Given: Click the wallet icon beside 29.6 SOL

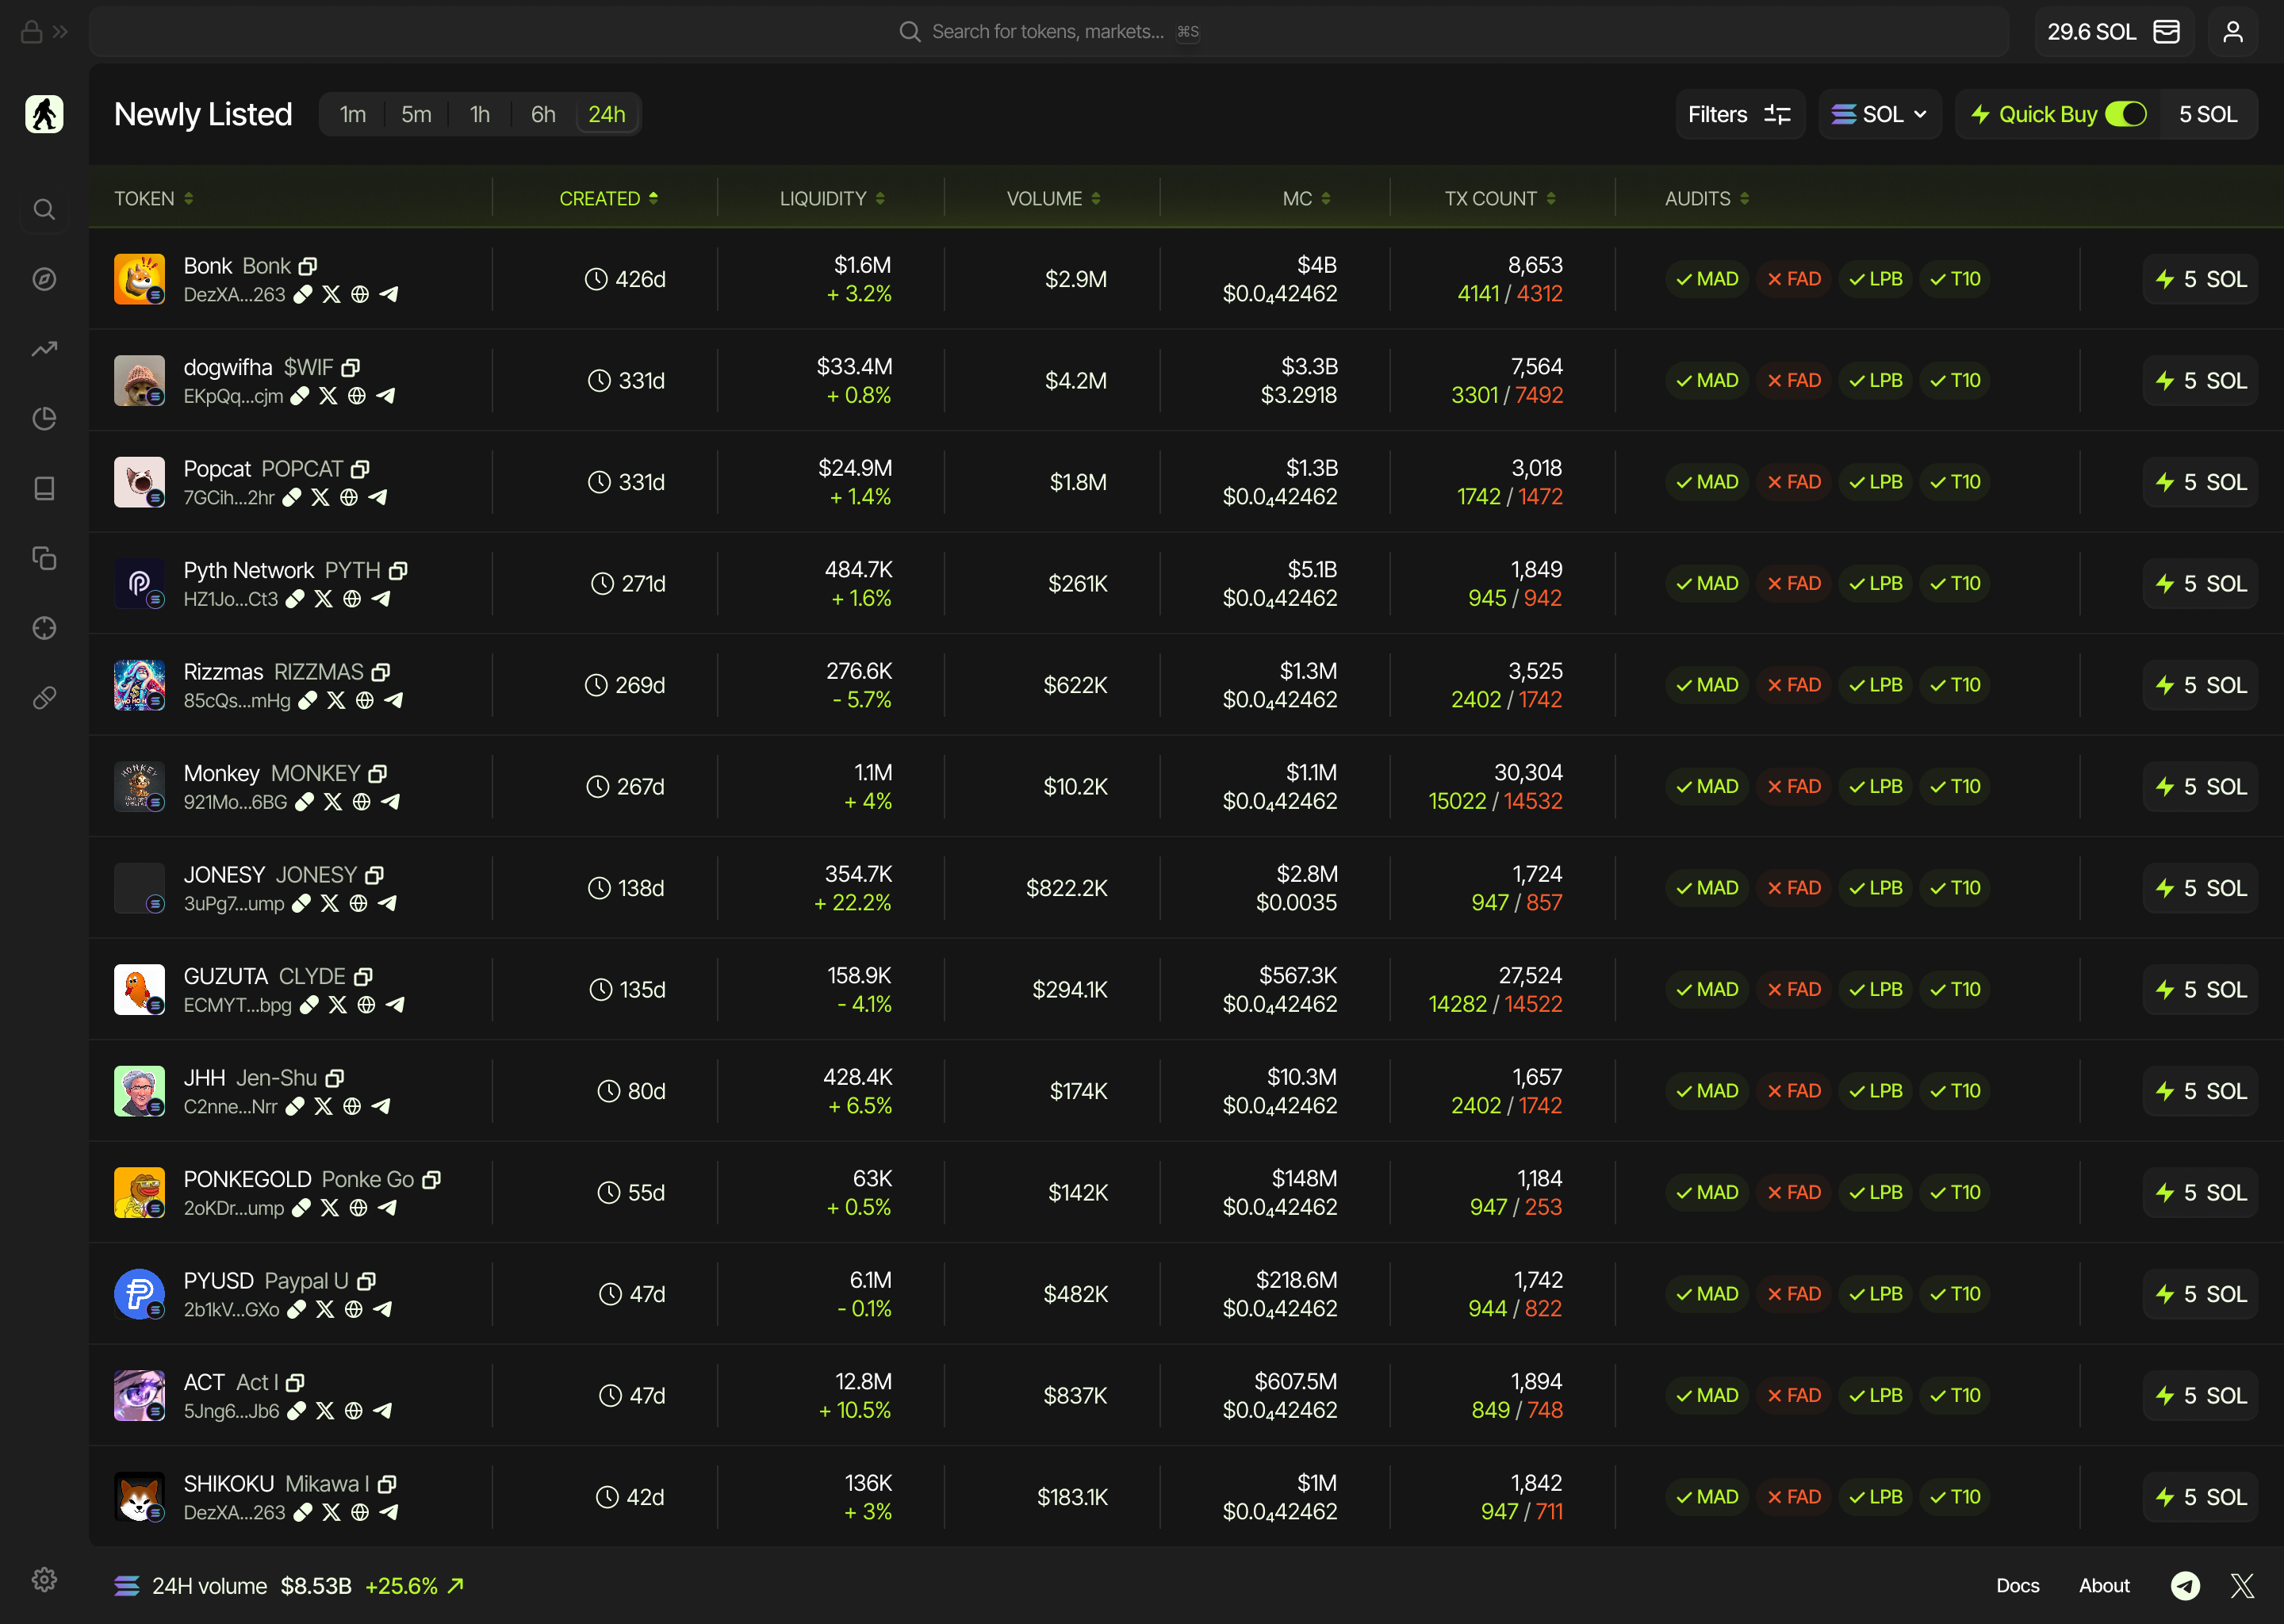Looking at the screenshot, I should pos(2166,32).
